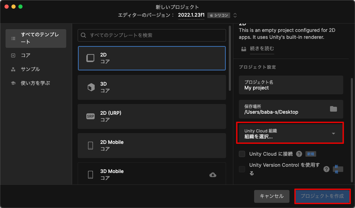The image size is (355, 208).
Task: Open the コア category in sidebar
Action: click(x=25, y=55)
